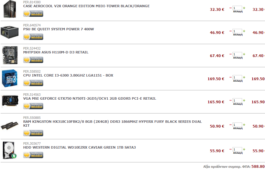265x169 pixels.
Task: Open WD10EZRX Caviar Green product link
Action: pyautogui.click(x=79, y=147)
